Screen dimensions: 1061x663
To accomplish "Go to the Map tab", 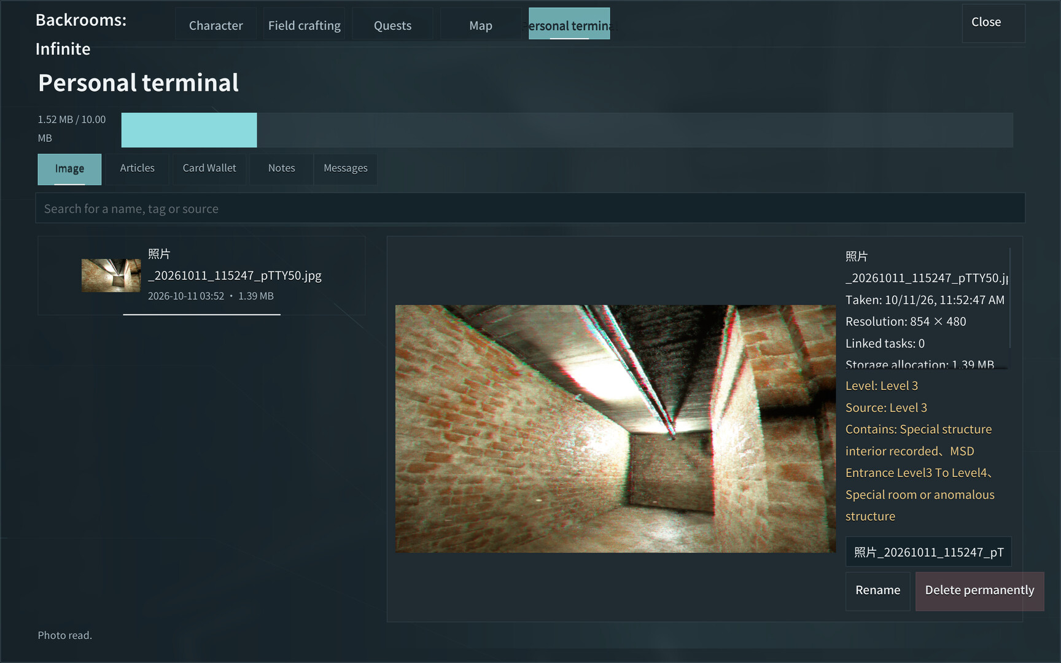I will click(481, 25).
